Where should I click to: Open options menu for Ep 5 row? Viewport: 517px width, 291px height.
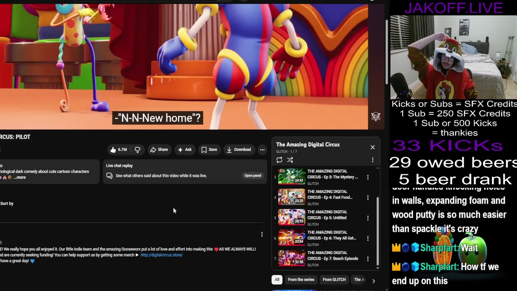tap(368, 218)
